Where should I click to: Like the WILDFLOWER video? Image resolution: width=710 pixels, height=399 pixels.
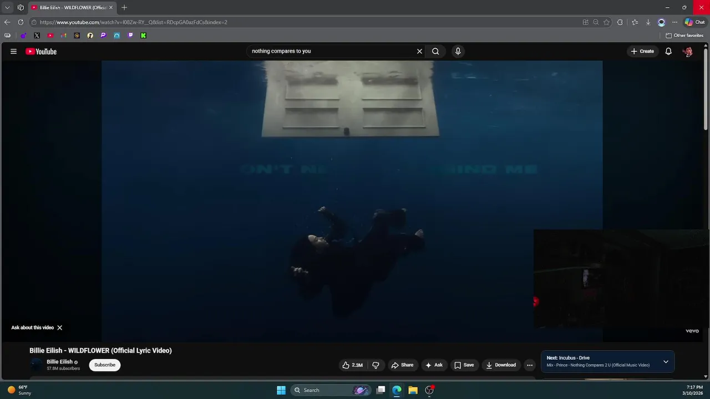pos(352,365)
